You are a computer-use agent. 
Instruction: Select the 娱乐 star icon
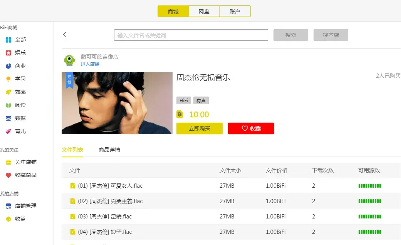click(8, 53)
